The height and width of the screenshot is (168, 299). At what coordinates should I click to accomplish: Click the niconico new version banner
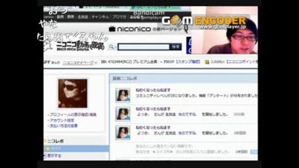145,29
